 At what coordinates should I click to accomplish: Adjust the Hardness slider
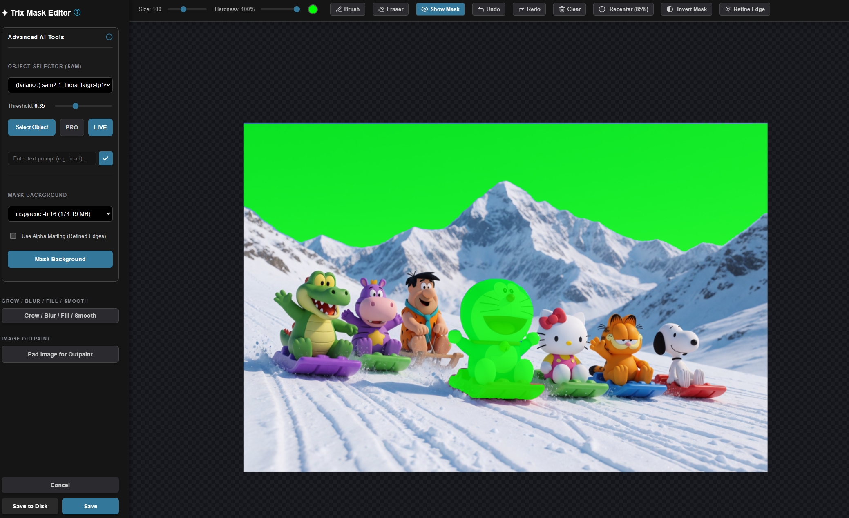coord(280,9)
